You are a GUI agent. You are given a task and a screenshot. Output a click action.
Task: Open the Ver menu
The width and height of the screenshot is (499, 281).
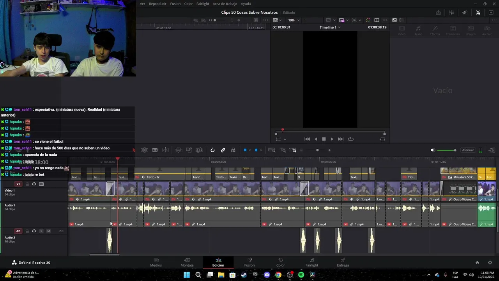coord(142,4)
